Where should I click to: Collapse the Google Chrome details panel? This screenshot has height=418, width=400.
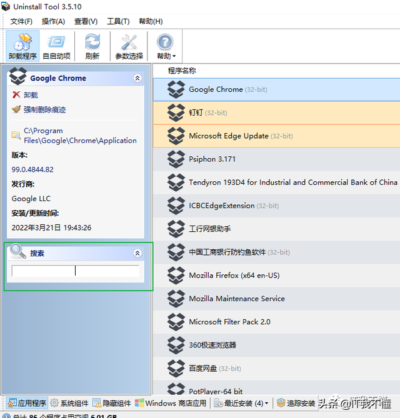tap(137, 78)
